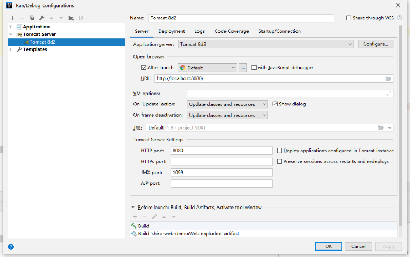This screenshot has width=410, height=257.
Task: Toggle the Show dialog checkbox
Action: (x=275, y=104)
